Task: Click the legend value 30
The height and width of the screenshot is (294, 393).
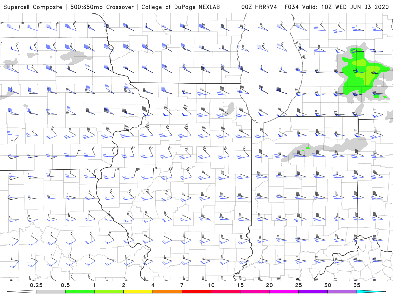Action: point(328,285)
